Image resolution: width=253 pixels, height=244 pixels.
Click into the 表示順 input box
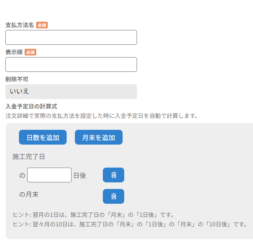point(71,64)
